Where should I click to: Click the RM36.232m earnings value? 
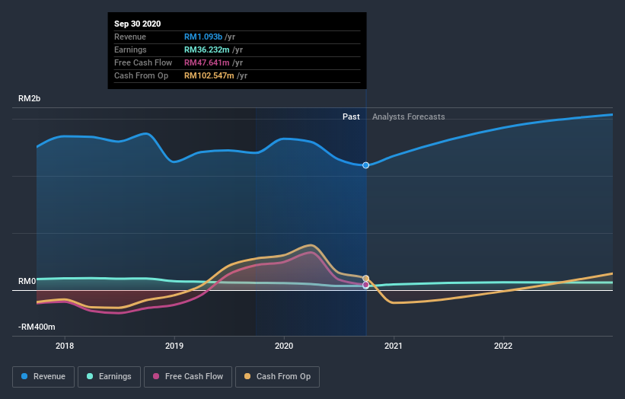207,49
